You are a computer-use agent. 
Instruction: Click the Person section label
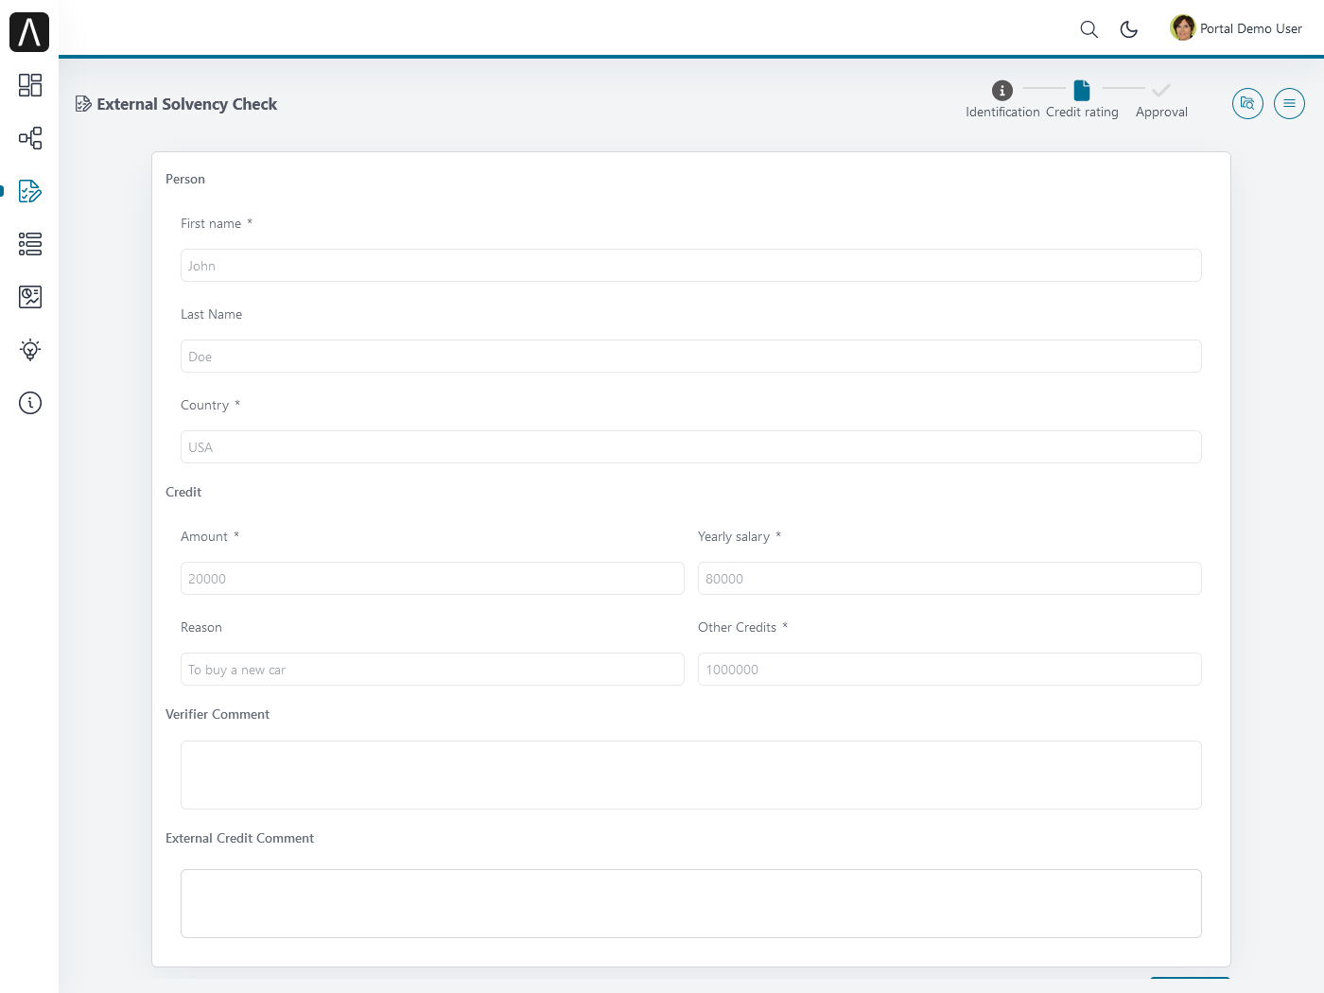coord(185,179)
